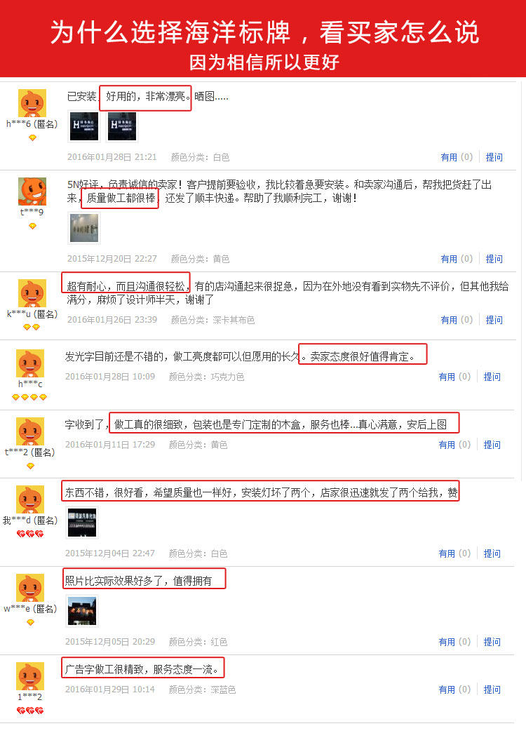Open second photo thumbnail in h***6 review
Image resolution: width=526 pixels, height=733 pixels.
click(x=122, y=126)
